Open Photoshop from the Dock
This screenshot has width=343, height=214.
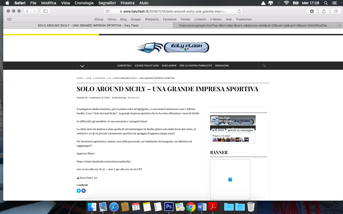[169, 207]
